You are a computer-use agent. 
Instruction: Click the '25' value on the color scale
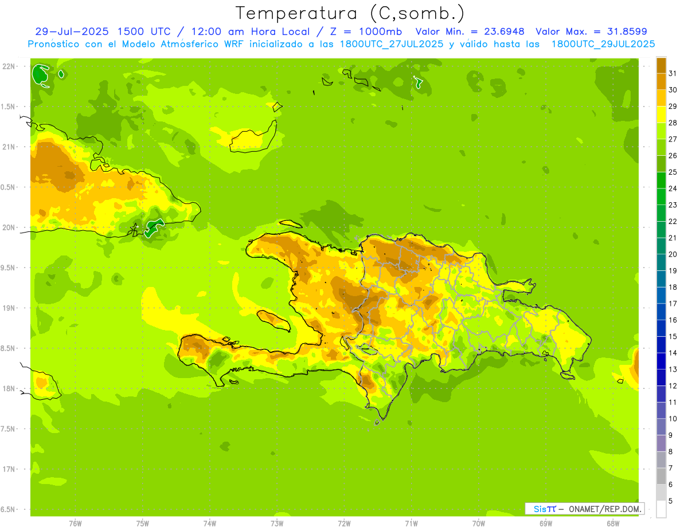point(673,172)
